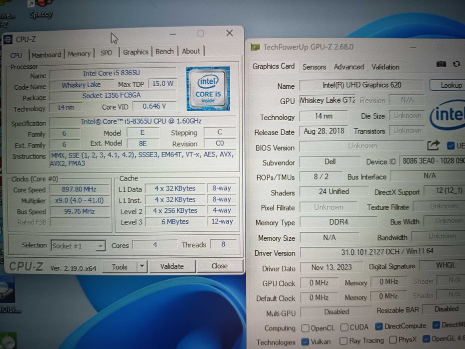Click the Driver Date value Nov 13, 2023
Screen dimensions: 465x349
[331, 267]
